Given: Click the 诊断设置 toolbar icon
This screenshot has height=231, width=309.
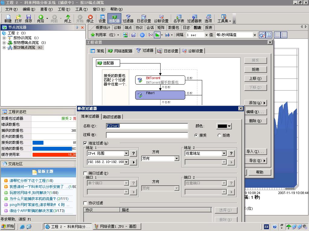Looking at the screenshot, I should click(x=162, y=19).
